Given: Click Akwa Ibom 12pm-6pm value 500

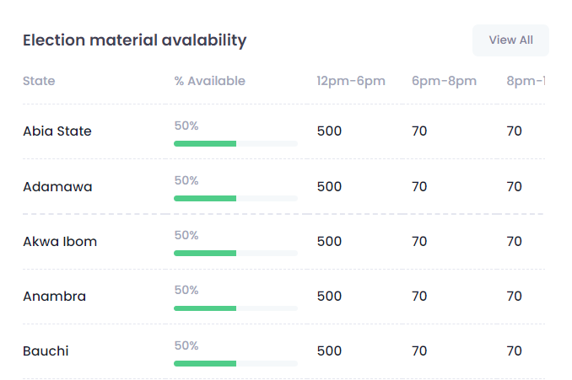Looking at the screenshot, I should click(329, 242).
